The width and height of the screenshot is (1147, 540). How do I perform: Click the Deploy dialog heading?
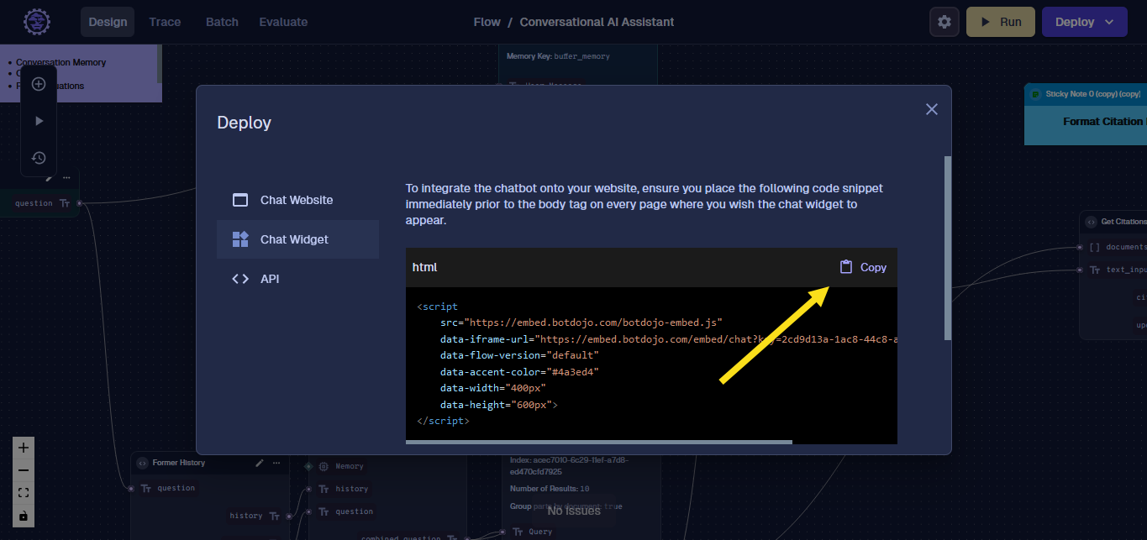[x=245, y=123]
